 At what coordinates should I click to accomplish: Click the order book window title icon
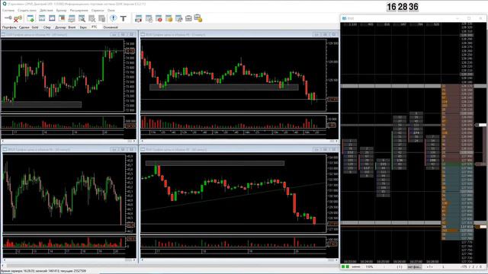click(x=344, y=18)
